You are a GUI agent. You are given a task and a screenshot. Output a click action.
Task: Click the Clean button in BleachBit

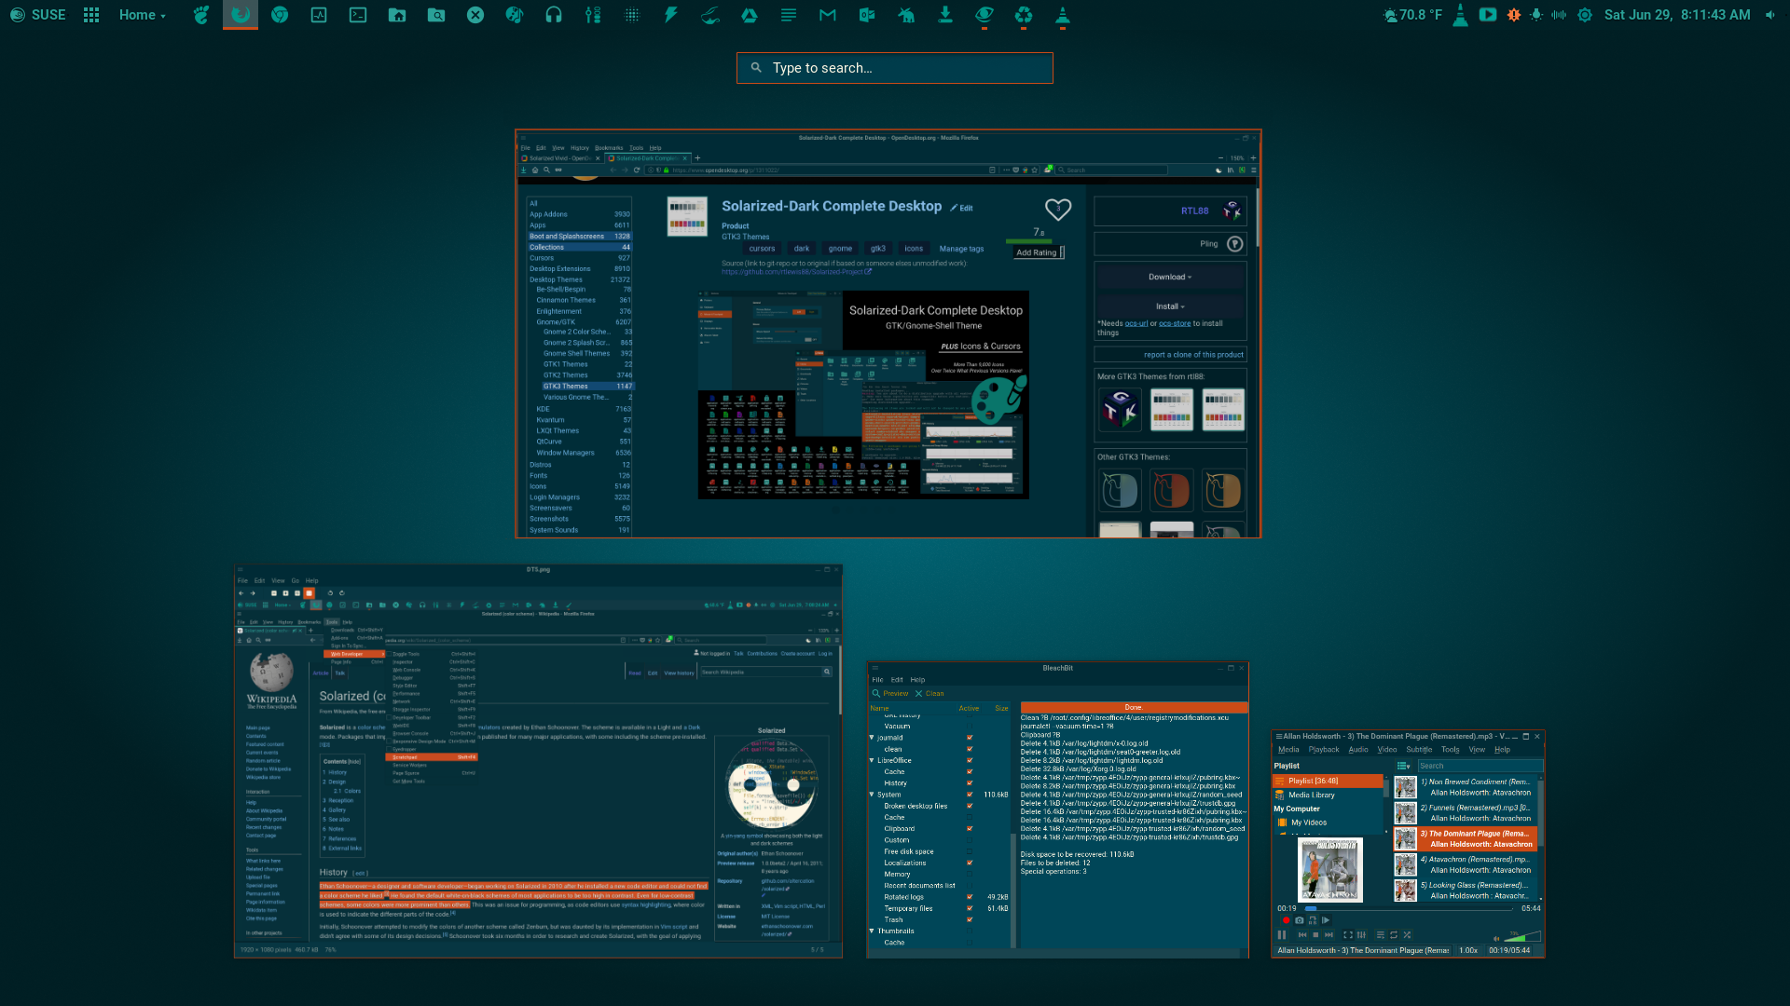coord(929,694)
